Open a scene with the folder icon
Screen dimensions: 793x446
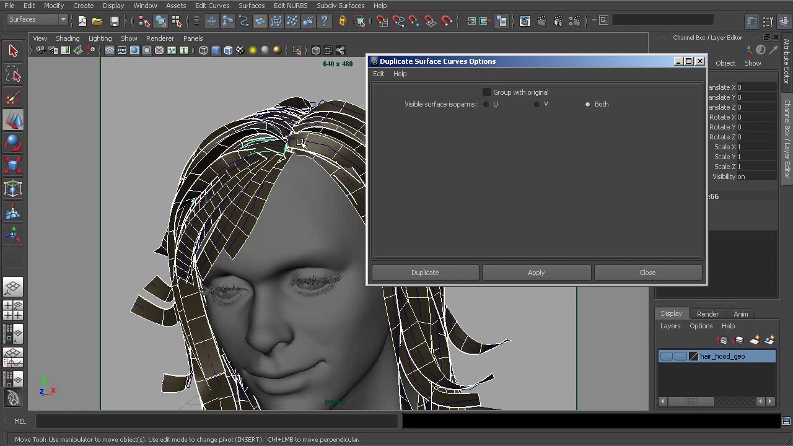(x=97, y=21)
